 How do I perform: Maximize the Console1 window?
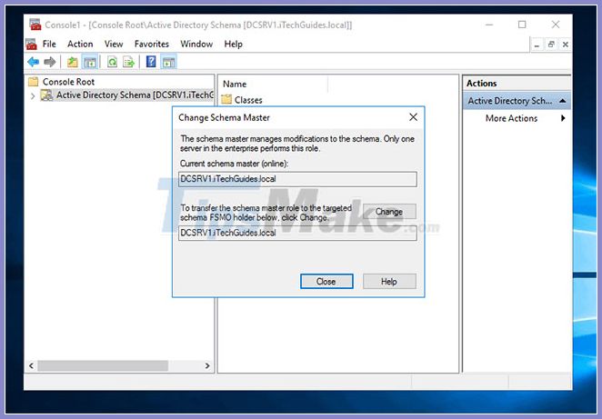[522, 25]
